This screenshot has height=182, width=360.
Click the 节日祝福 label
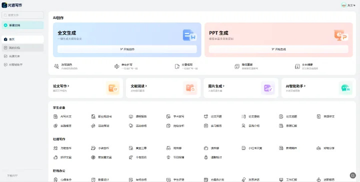click(x=178, y=157)
